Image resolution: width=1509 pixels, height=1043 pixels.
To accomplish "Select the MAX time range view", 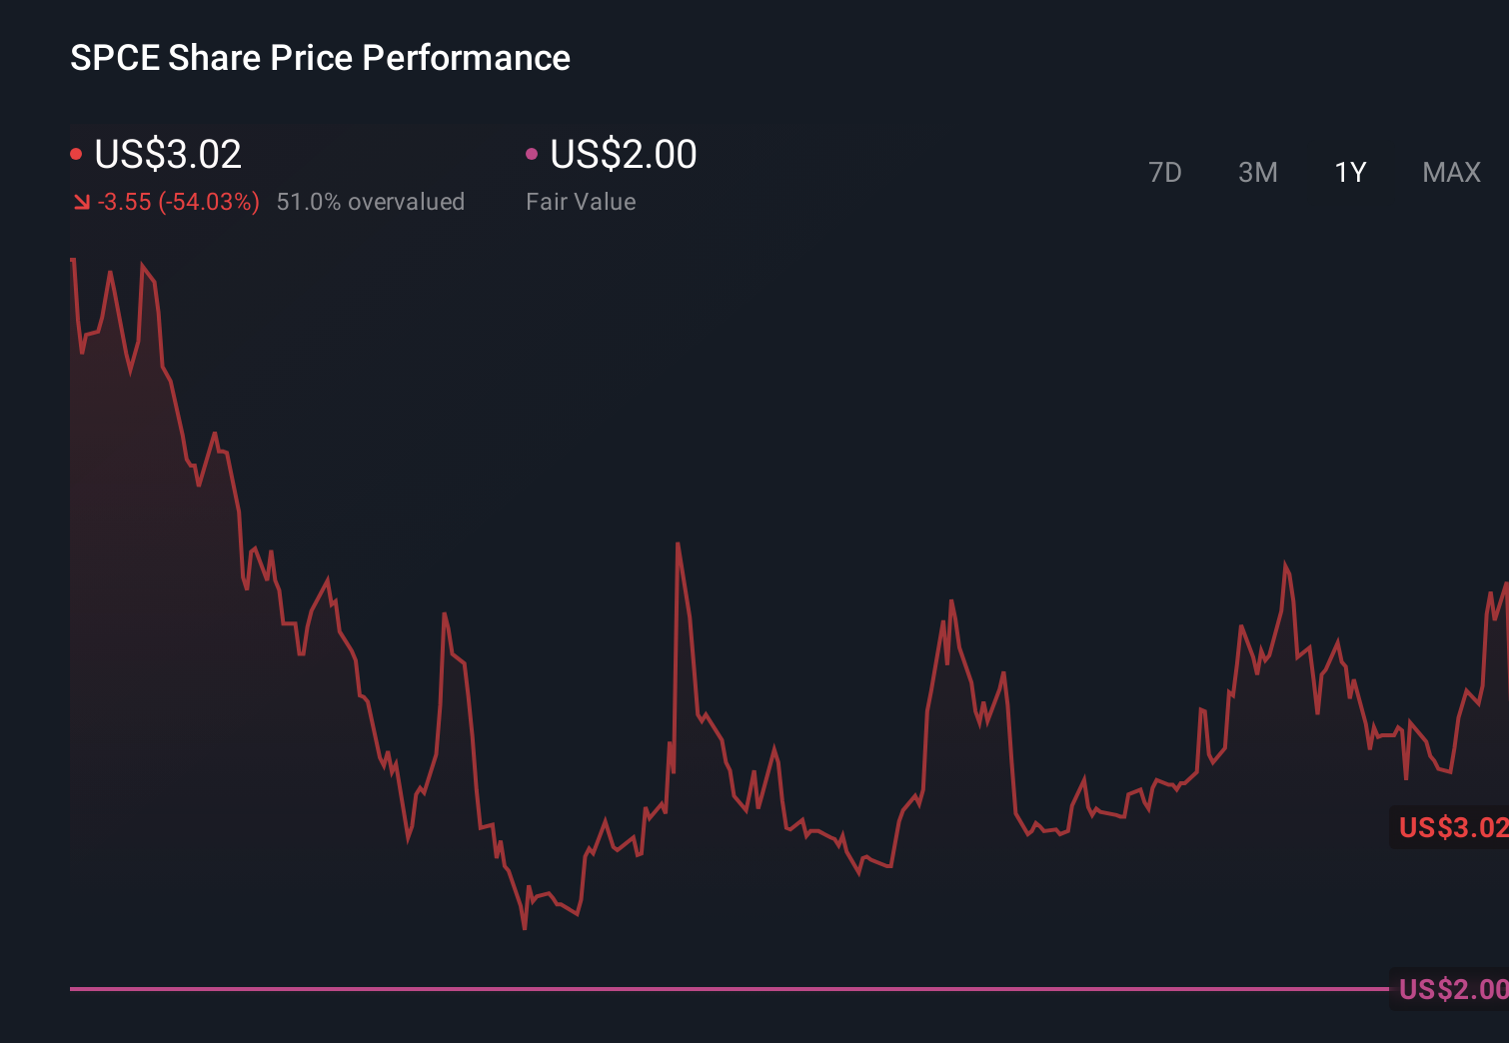I will pyautogui.click(x=1450, y=172).
